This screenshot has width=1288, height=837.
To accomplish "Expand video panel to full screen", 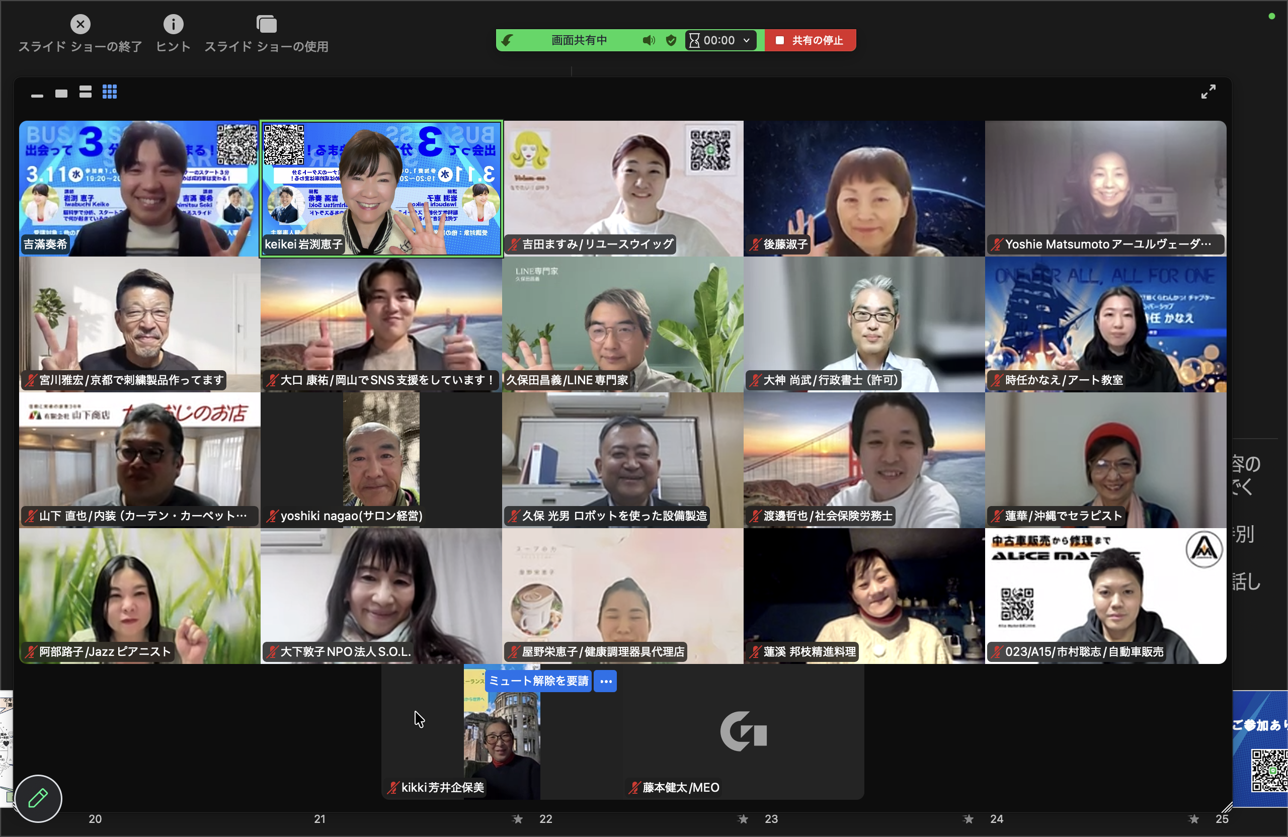I will tap(1208, 92).
